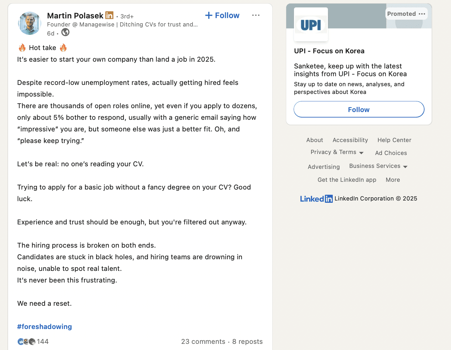The height and width of the screenshot is (350, 451).
Task: View the 8 reposts
Action: point(247,342)
